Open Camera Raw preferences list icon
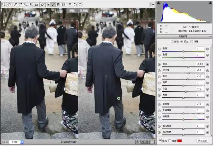This screenshot has width=213, height=146. coord(70,5)
